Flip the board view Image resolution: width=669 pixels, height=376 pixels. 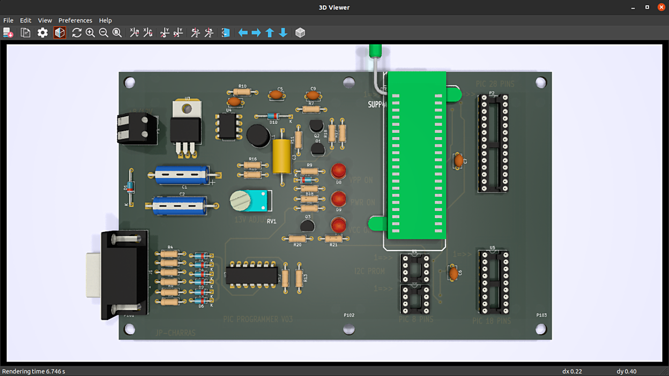point(226,33)
